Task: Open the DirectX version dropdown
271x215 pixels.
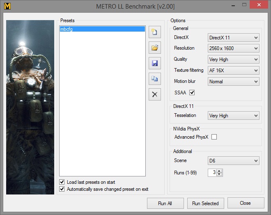Action: click(234, 38)
